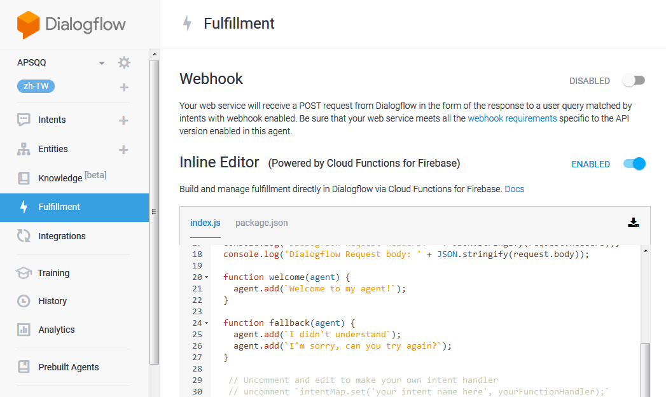This screenshot has width=666, height=397.
Task: Select the Fulfillment menu item
Action: (x=74, y=207)
